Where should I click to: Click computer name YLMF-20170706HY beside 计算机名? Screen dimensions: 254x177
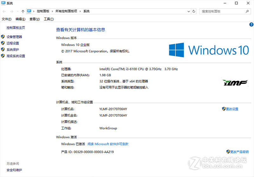click(113, 109)
